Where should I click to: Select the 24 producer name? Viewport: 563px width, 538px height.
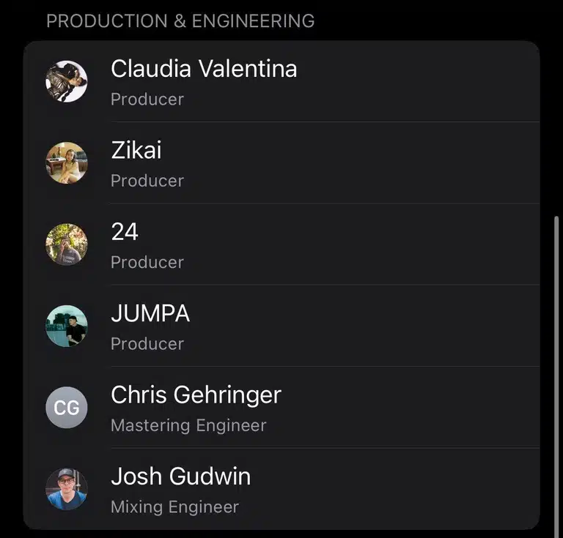click(125, 231)
